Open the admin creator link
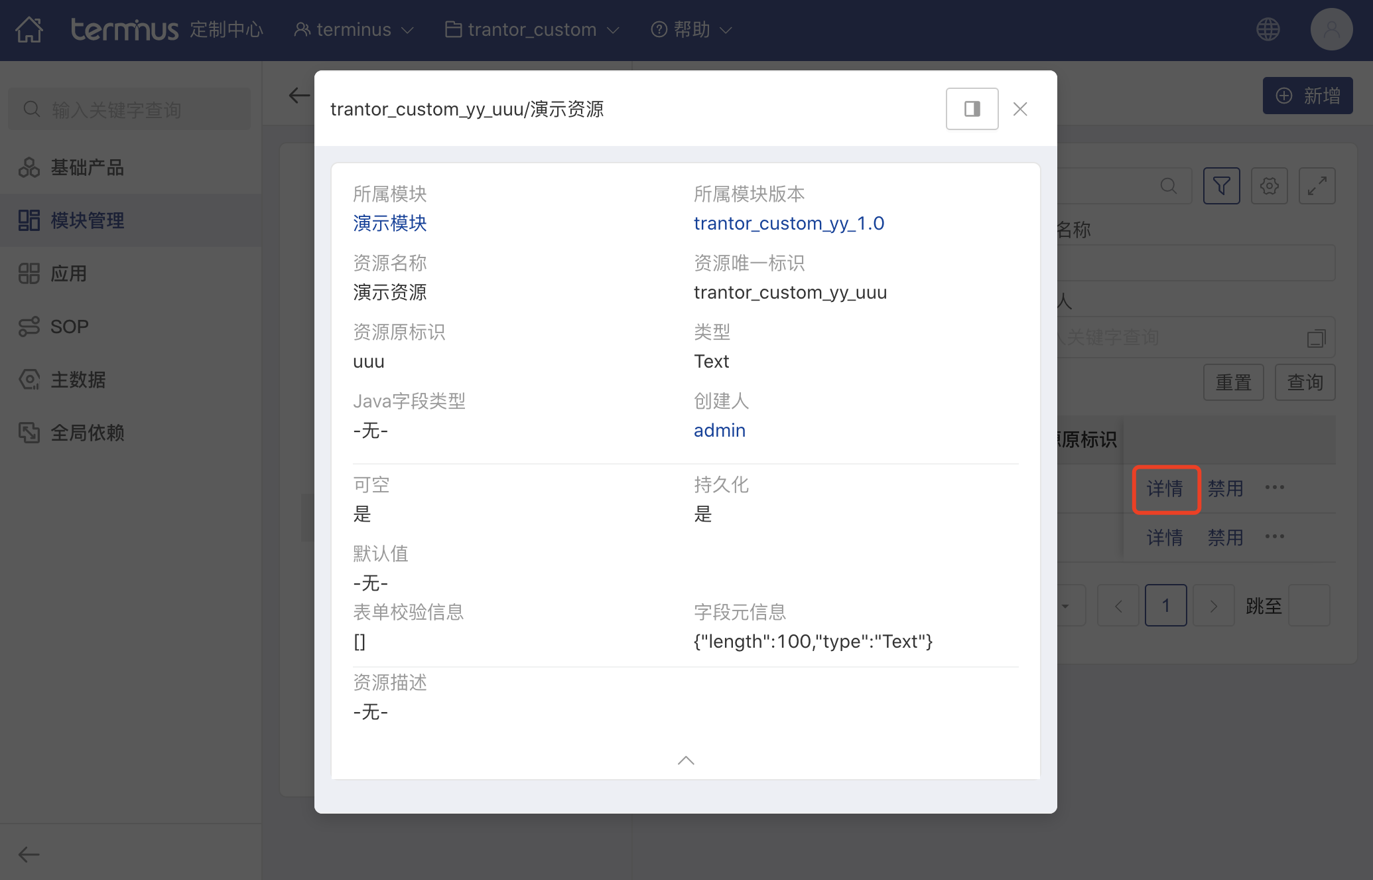The image size is (1373, 880). click(x=720, y=431)
